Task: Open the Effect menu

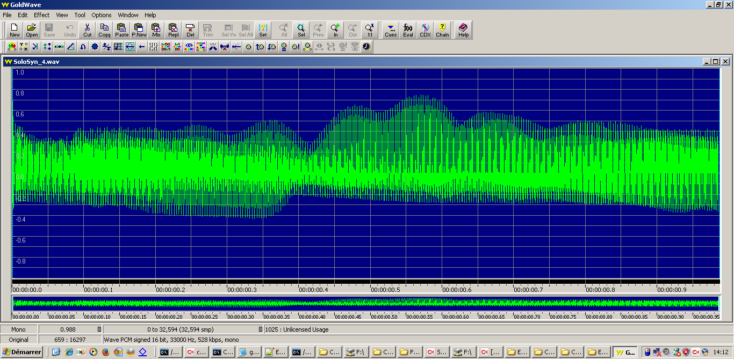Action: (x=42, y=15)
